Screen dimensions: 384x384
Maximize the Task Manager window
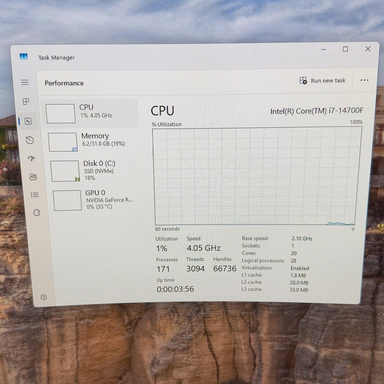pos(345,49)
